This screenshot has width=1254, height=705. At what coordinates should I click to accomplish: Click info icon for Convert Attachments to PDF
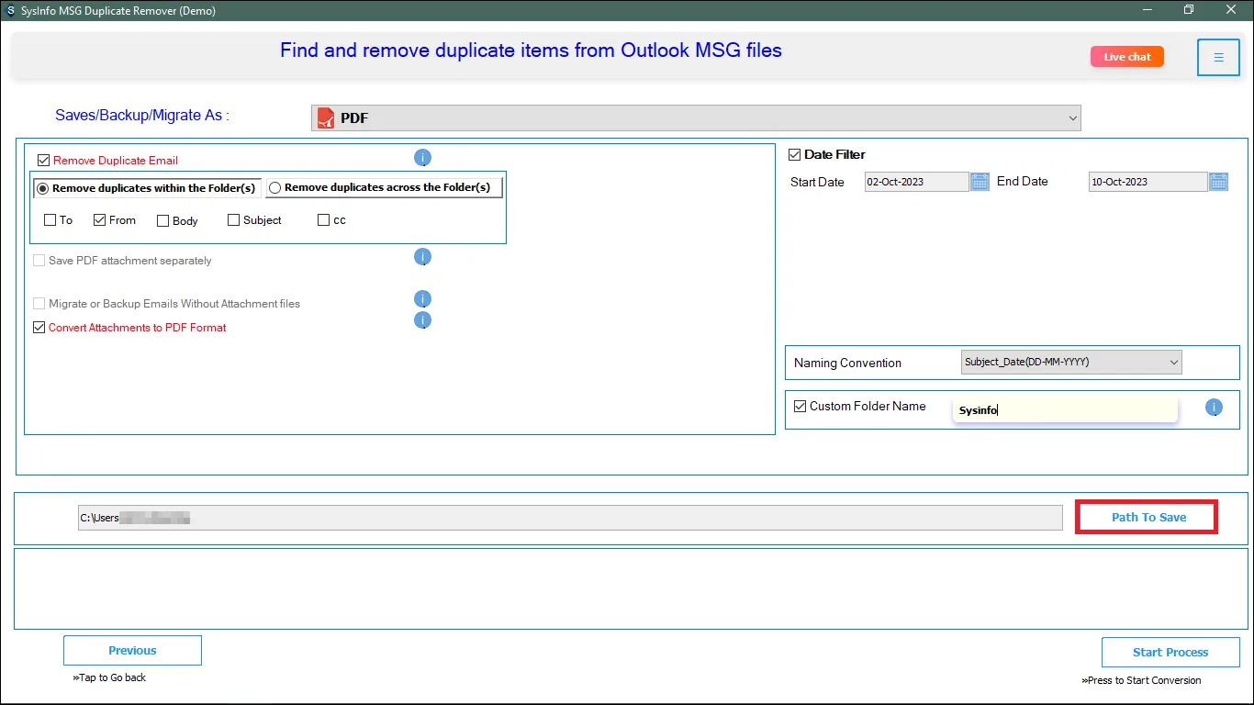[422, 320]
